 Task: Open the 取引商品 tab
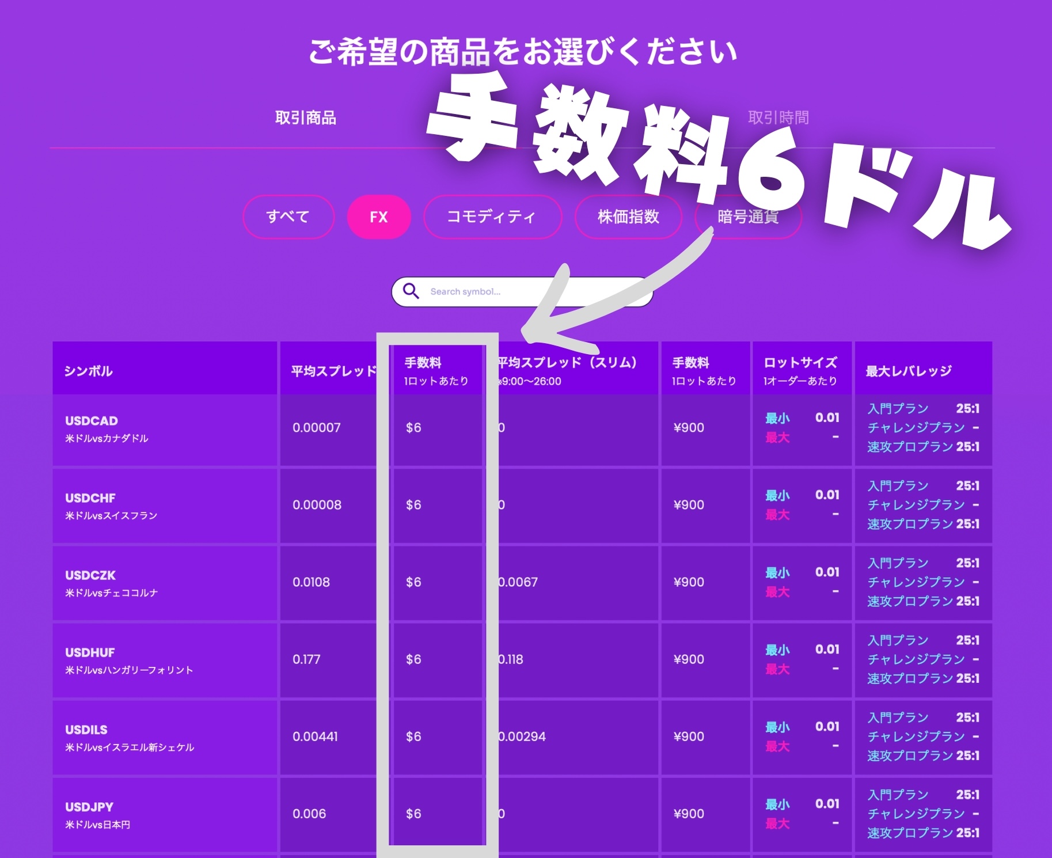(x=306, y=118)
